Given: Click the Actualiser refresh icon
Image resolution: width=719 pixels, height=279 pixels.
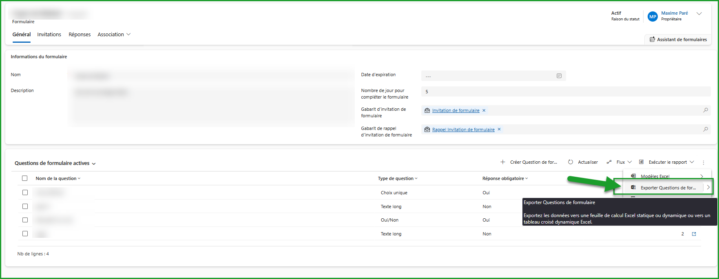Looking at the screenshot, I should click(x=571, y=162).
